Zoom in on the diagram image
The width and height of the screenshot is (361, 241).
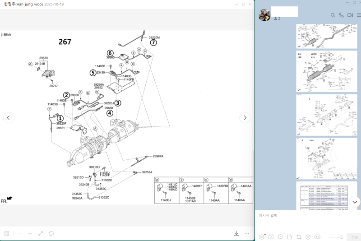30,233
